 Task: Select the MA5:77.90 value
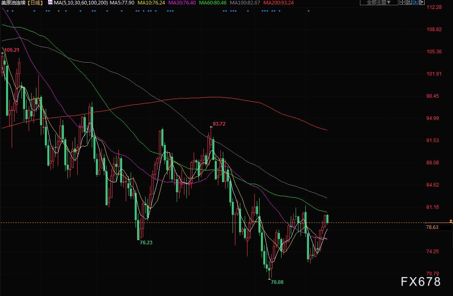(x=122, y=3)
